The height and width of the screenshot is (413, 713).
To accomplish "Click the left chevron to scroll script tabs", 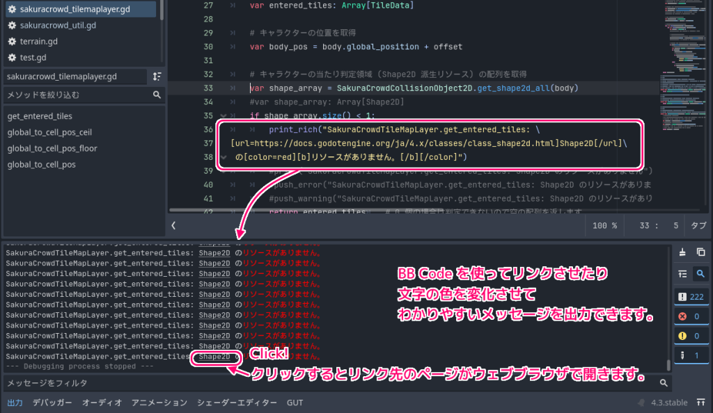I will click(174, 225).
